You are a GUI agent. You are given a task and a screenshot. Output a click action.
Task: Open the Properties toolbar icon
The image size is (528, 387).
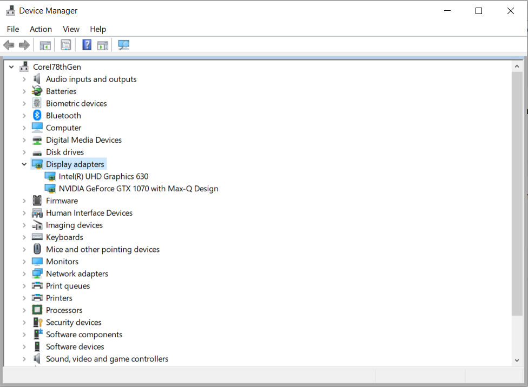click(66, 45)
